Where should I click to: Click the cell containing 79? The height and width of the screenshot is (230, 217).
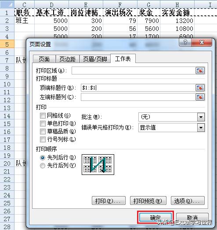tap(120, 21)
